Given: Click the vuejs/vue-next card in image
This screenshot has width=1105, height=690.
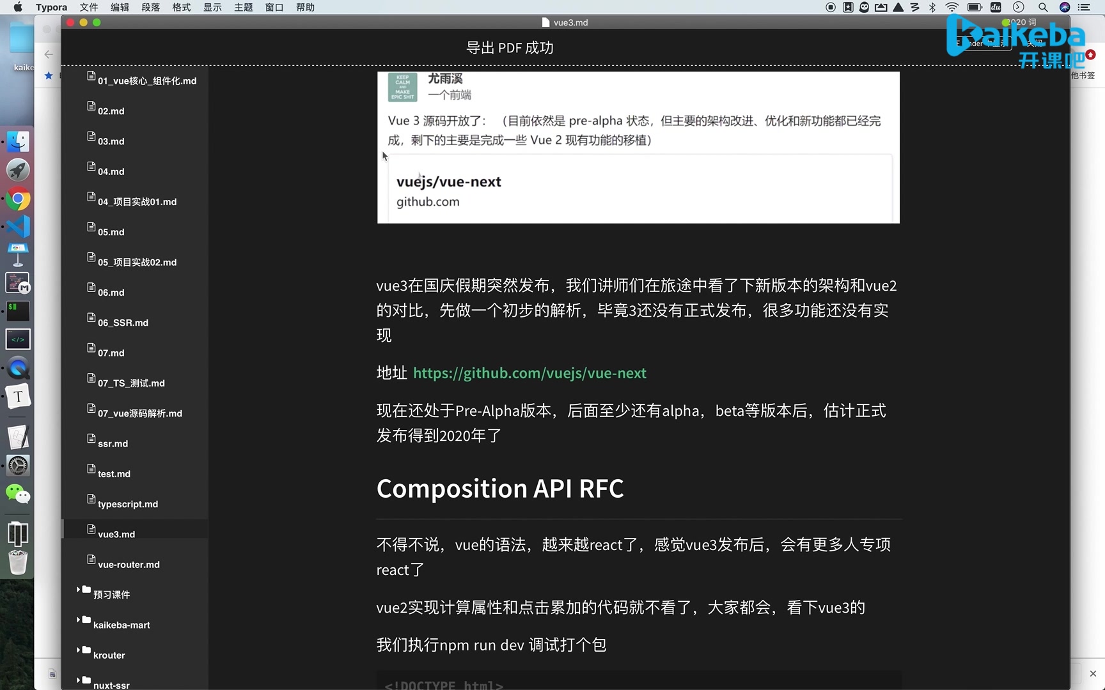Looking at the screenshot, I should [640, 188].
